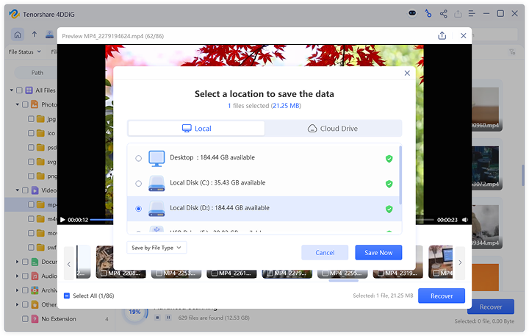Expand the Document tree node

17,262
